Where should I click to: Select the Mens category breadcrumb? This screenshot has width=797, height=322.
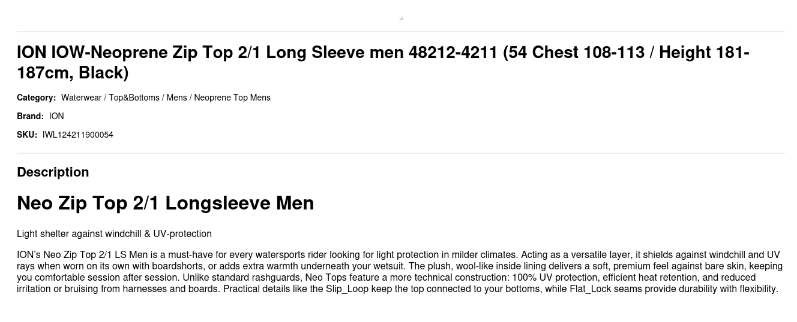coord(176,98)
